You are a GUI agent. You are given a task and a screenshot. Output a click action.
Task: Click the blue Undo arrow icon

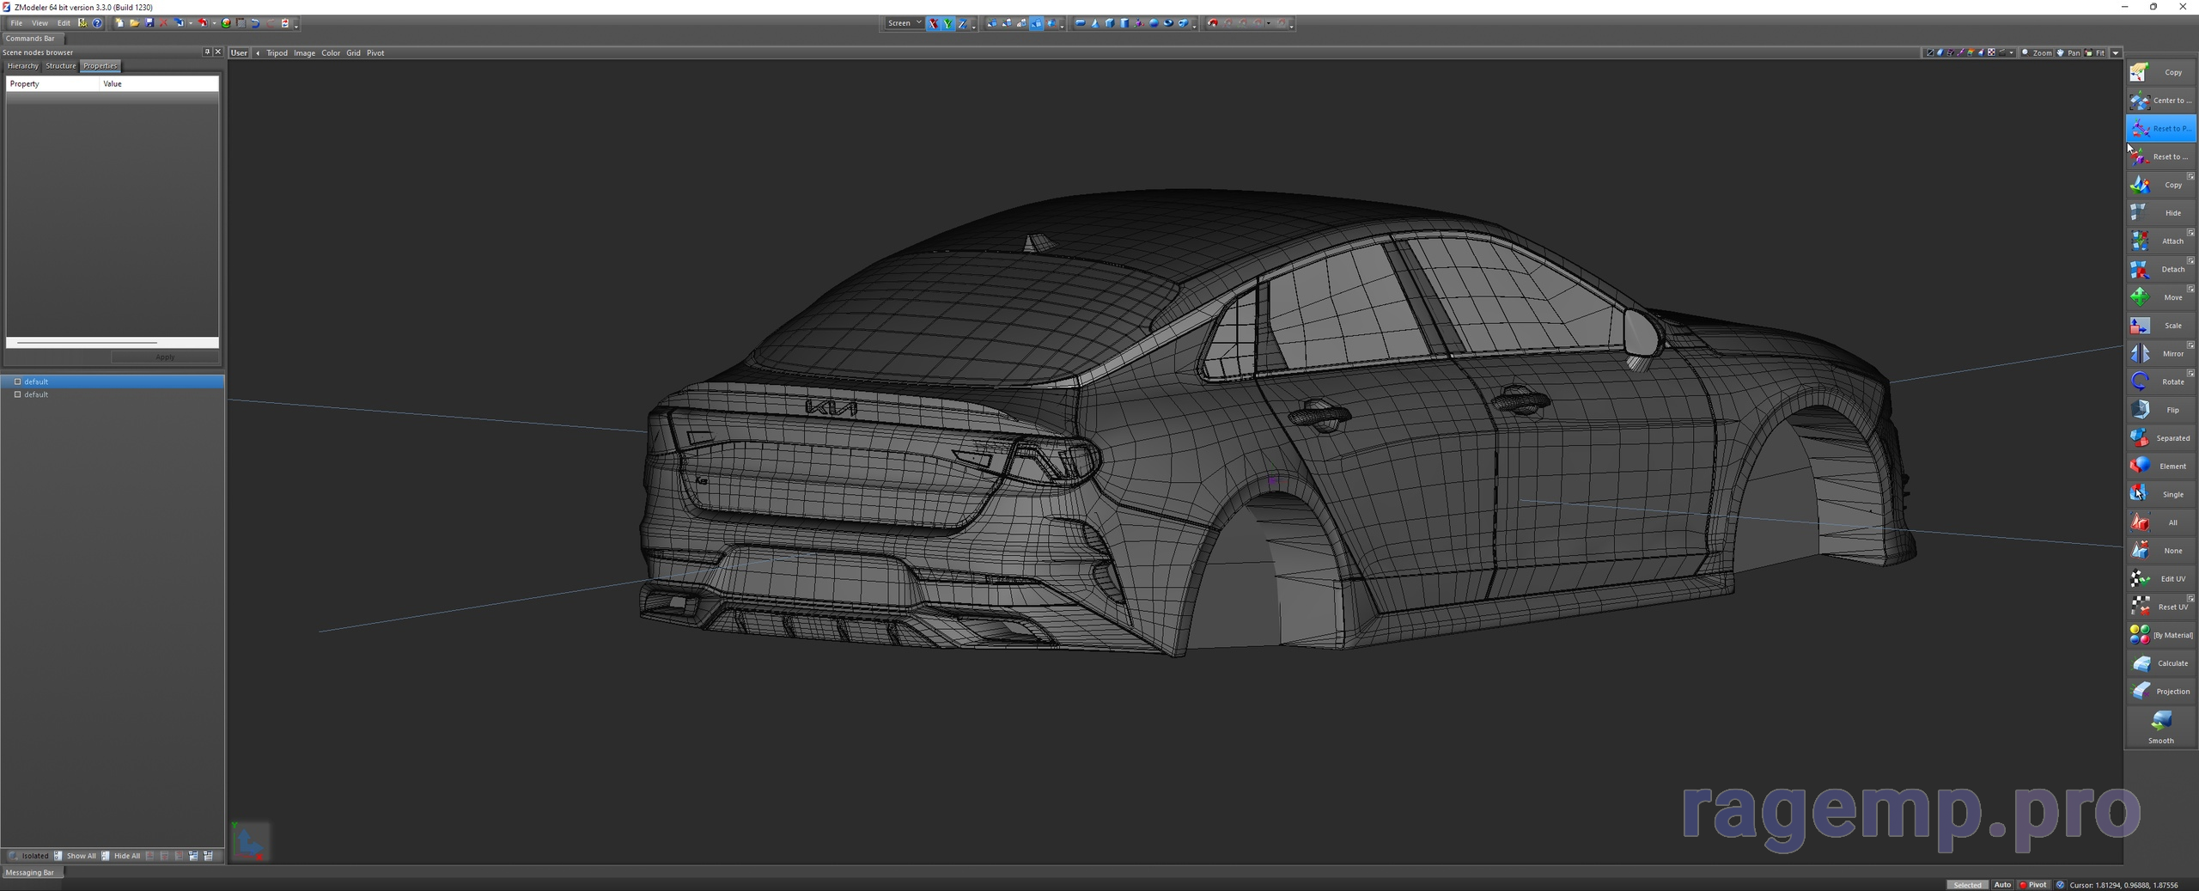[255, 23]
